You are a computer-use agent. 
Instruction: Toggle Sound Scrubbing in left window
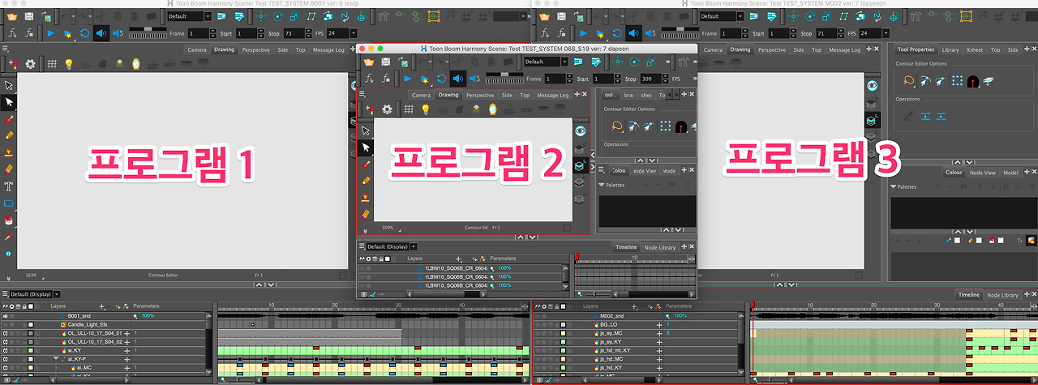pyautogui.click(x=118, y=33)
